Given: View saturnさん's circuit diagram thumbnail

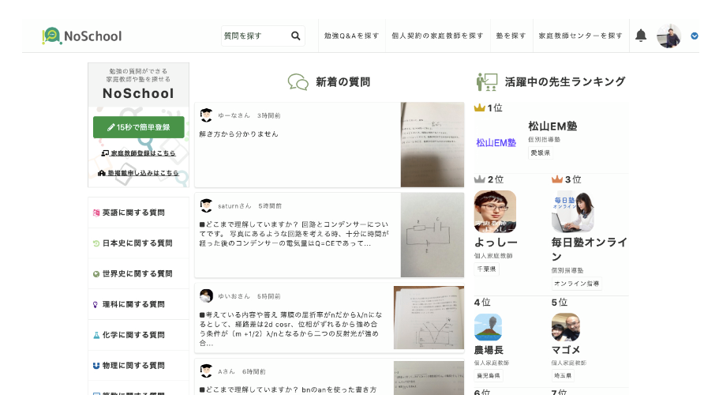Looking at the screenshot, I should (433, 235).
